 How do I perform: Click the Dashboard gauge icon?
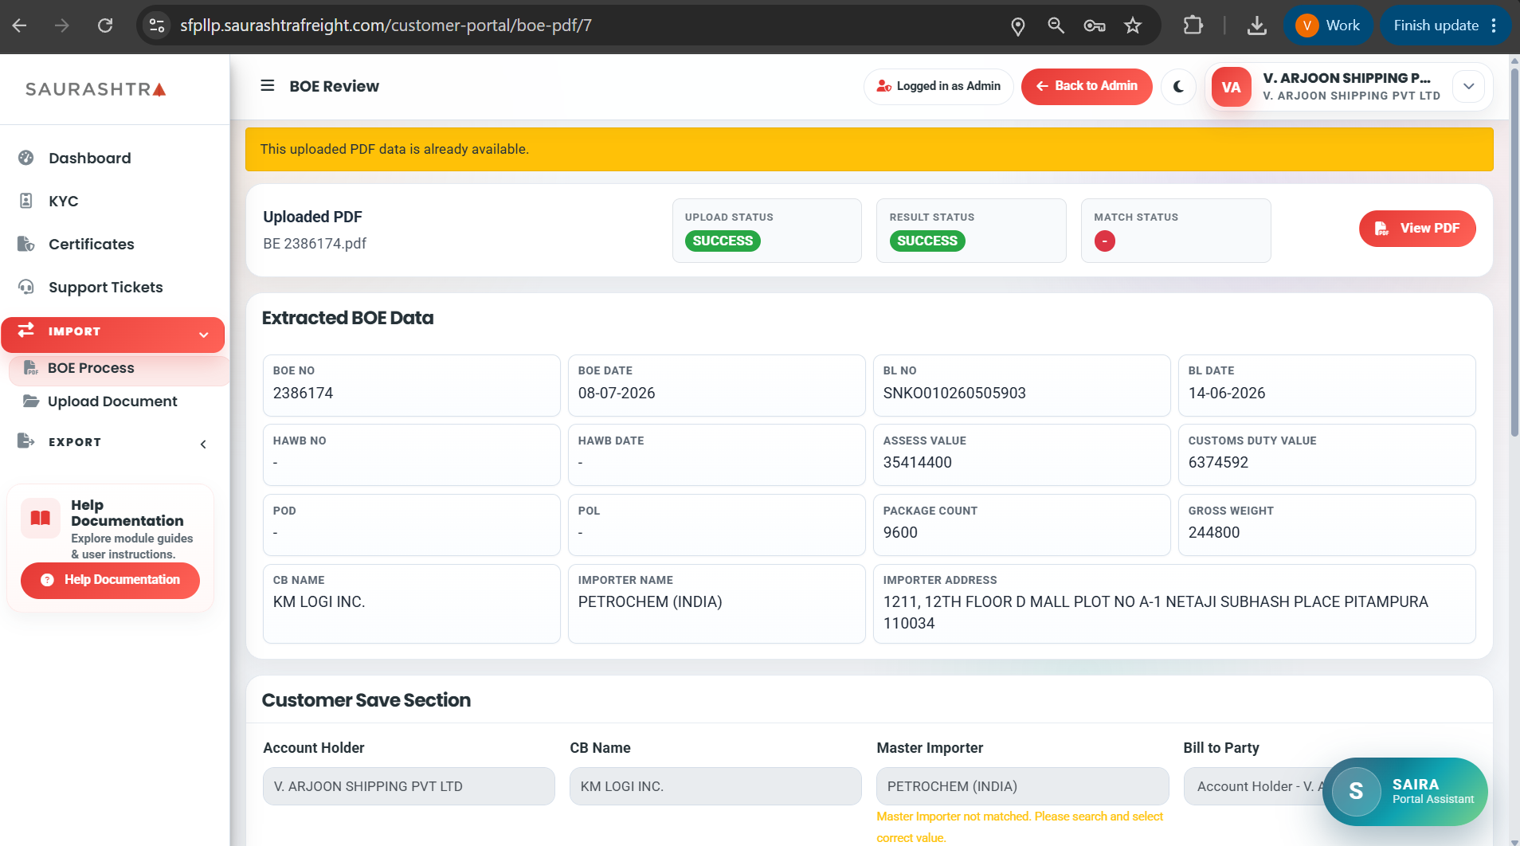(26, 158)
